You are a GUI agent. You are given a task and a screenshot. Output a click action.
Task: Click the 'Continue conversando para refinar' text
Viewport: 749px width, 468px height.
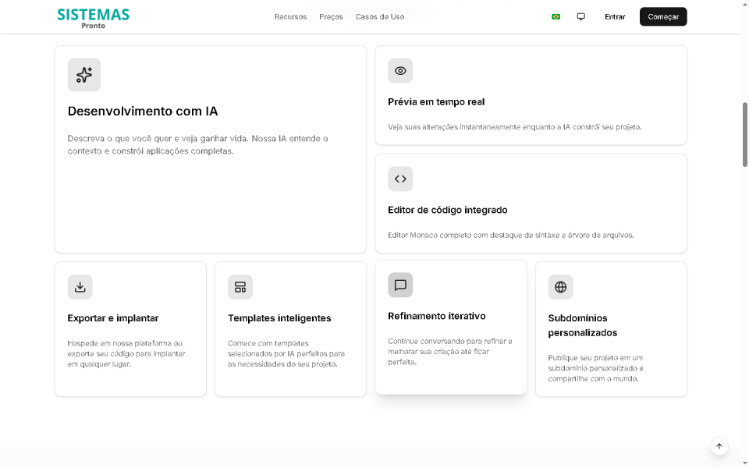[450, 352]
